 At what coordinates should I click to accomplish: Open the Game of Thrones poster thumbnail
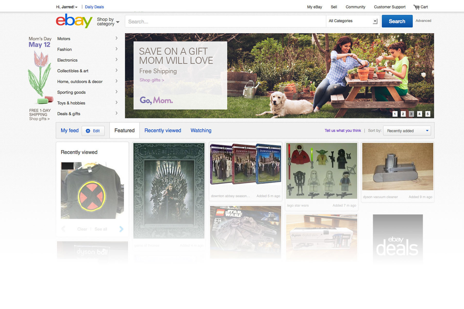coord(169,191)
